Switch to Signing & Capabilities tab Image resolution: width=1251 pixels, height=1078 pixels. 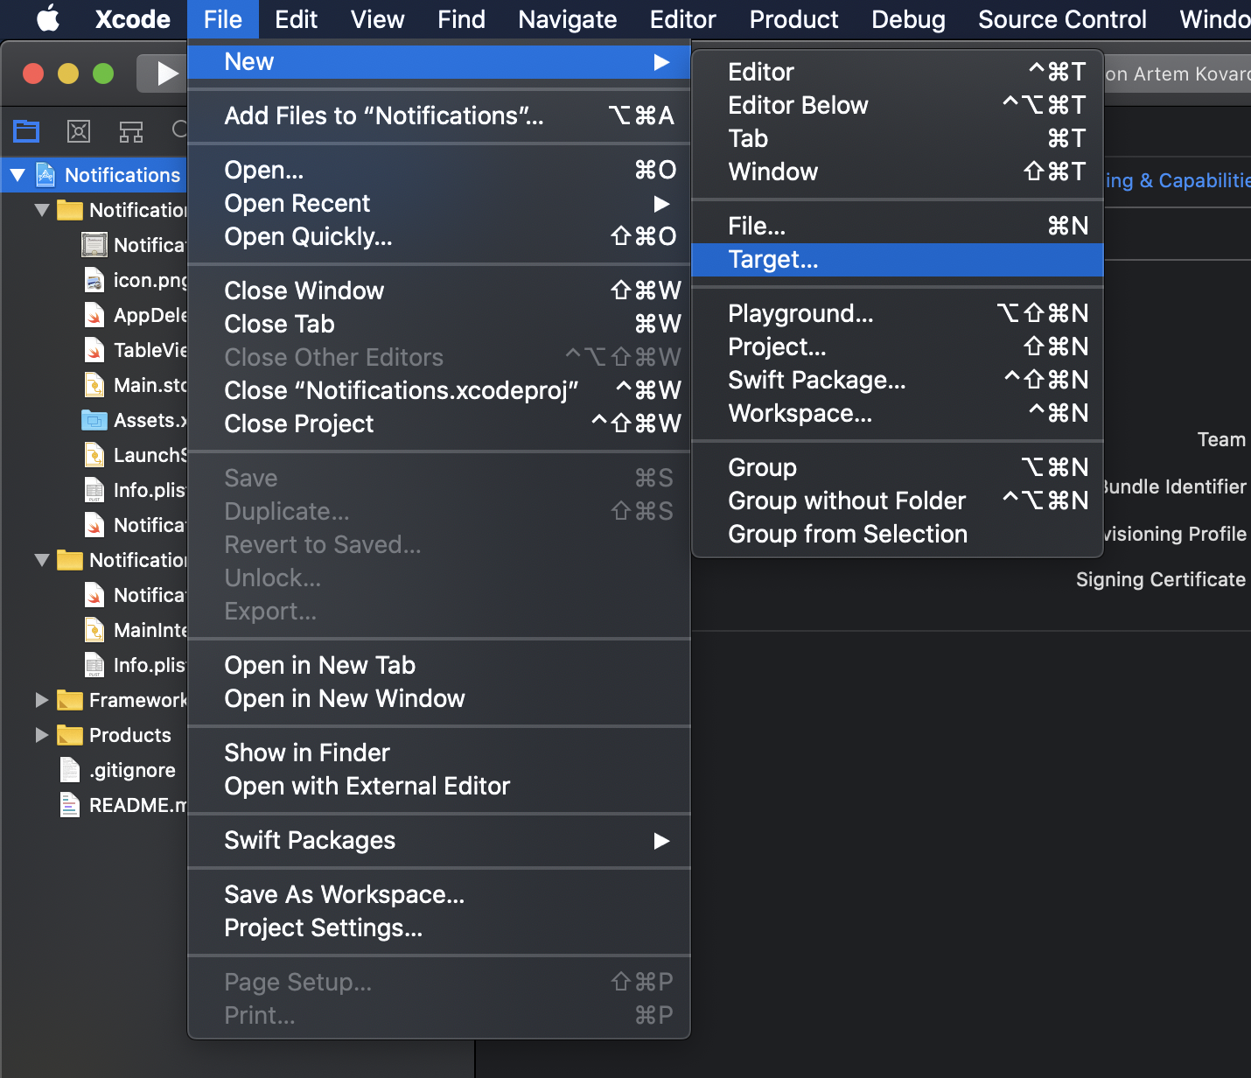pyautogui.click(x=1178, y=180)
